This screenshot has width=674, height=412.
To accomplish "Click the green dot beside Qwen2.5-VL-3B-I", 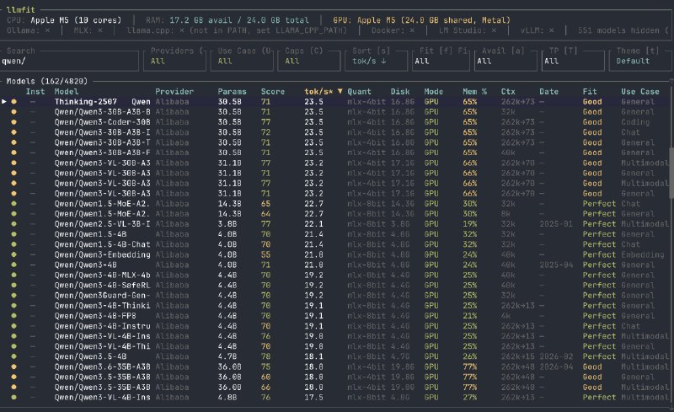I will [13, 224].
